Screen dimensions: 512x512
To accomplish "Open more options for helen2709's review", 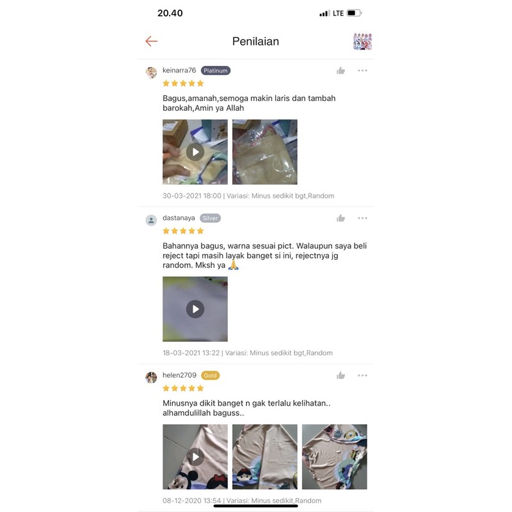I will pos(362,376).
